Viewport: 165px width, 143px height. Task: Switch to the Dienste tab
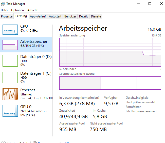point(96,16)
